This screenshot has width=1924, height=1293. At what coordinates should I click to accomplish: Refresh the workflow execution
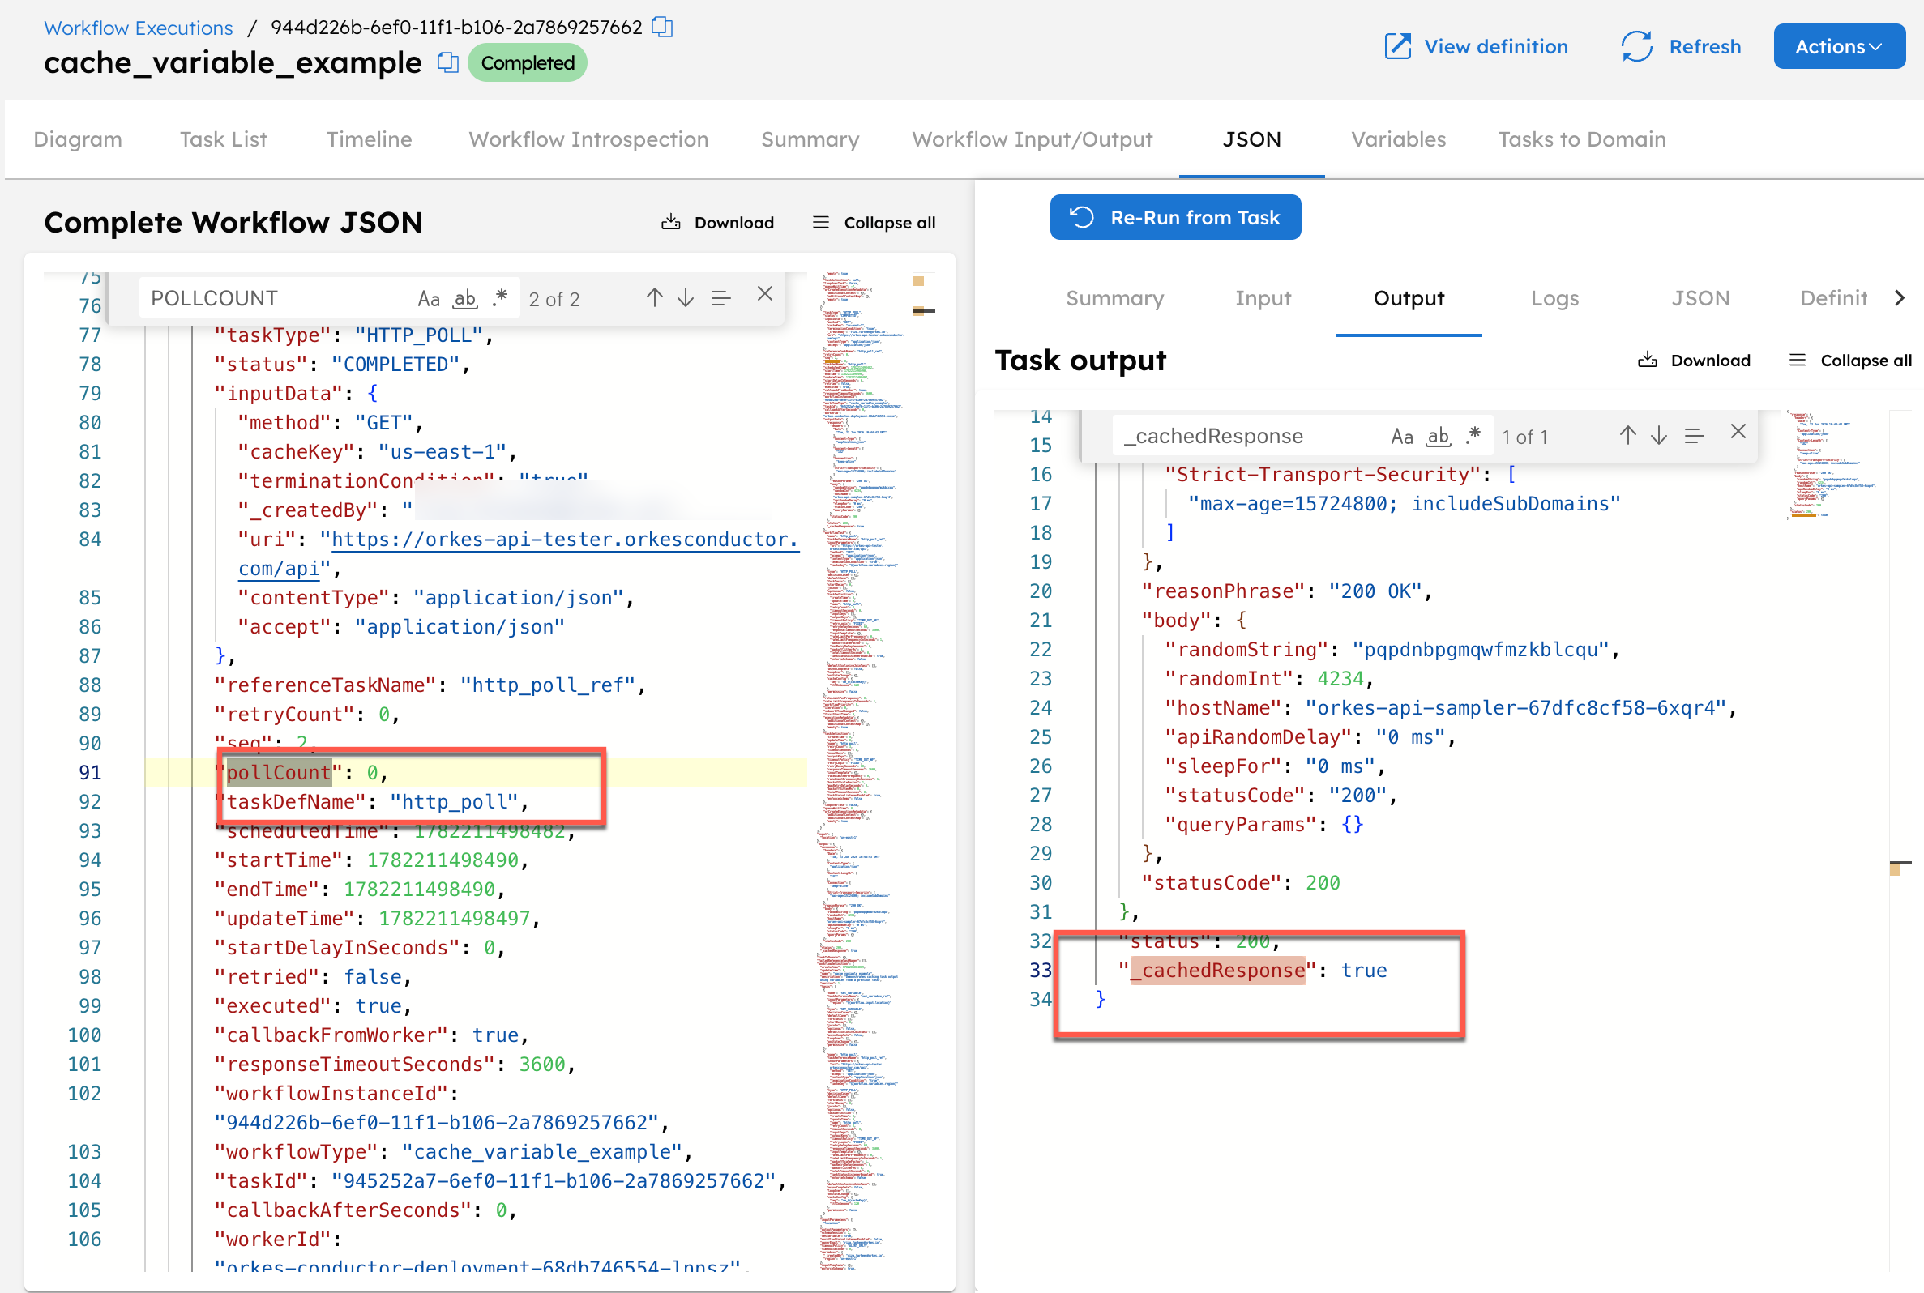point(1682,47)
